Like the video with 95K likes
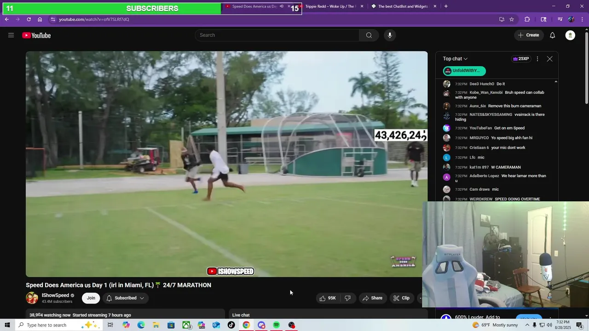This screenshot has width=589, height=331. pyautogui.click(x=328, y=298)
